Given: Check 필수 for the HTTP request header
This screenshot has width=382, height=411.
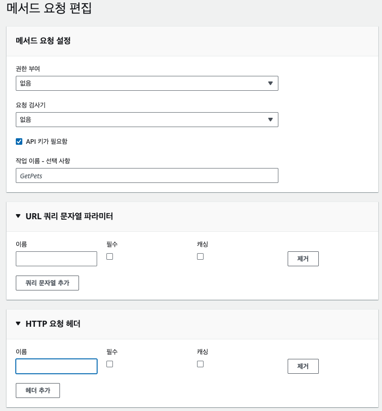Looking at the screenshot, I should [110, 364].
